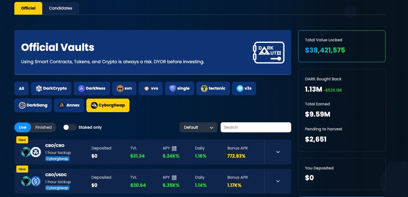Filter vaults by DarkNess
This screenshot has height=197, width=408.
[92, 88]
